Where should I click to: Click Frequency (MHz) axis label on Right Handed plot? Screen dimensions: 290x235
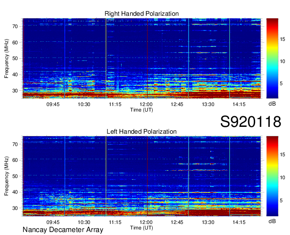(x=6, y=58)
